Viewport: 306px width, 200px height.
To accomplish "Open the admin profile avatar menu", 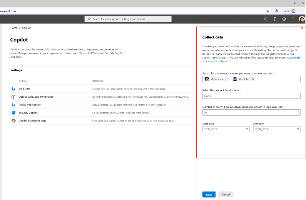I will click(x=302, y=19).
